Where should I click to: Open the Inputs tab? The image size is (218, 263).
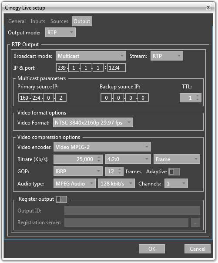click(x=38, y=21)
